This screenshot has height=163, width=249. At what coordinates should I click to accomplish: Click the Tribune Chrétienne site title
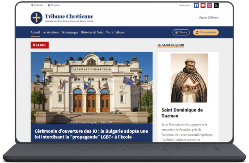tap(69, 16)
